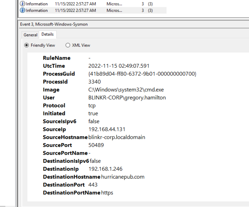Click the info icon of the top Information row
This screenshot has height=207, width=249.
coord(23,4)
